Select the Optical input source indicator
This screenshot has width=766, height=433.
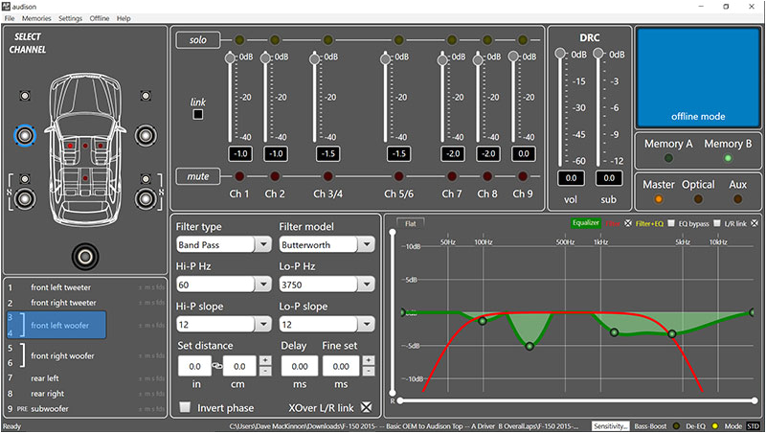(698, 199)
